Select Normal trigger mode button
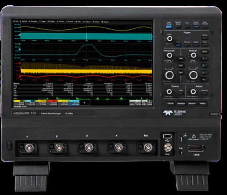This screenshot has height=195, width=227. [x=187, y=45]
